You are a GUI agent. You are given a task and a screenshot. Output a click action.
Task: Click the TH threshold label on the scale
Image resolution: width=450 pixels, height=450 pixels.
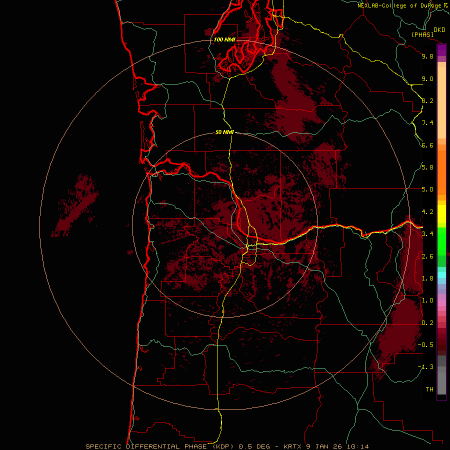tap(429, 389)
